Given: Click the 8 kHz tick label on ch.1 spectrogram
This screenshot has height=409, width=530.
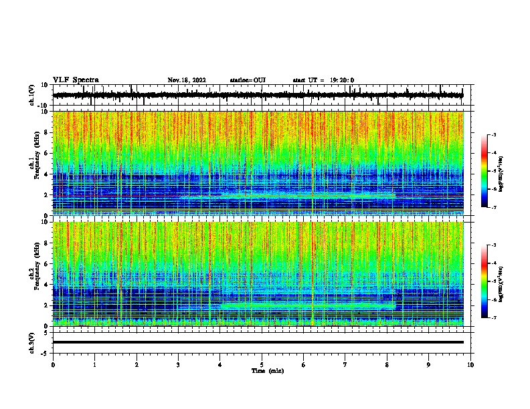Looking at the screenshot, I should pyautogui.click(x=46, y=132).
